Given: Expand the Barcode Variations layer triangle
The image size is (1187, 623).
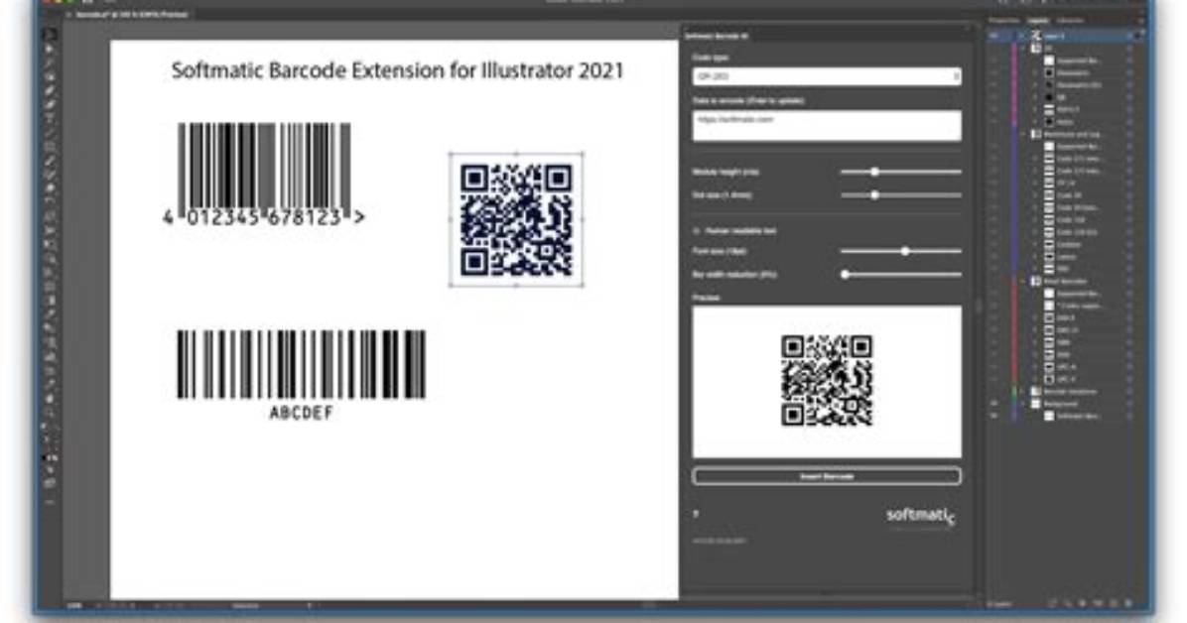Looking at the screenshot, I should 1021,392.
